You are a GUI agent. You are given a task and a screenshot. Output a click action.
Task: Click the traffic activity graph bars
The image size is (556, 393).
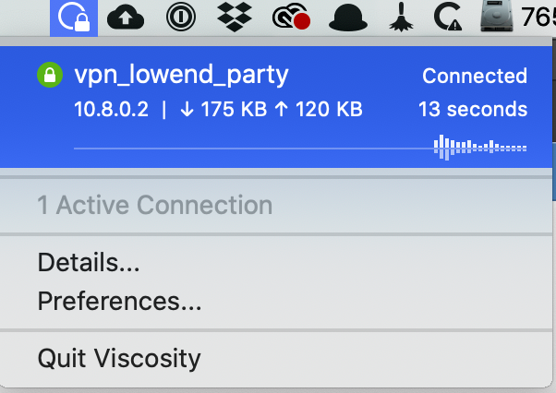point(480,148)
